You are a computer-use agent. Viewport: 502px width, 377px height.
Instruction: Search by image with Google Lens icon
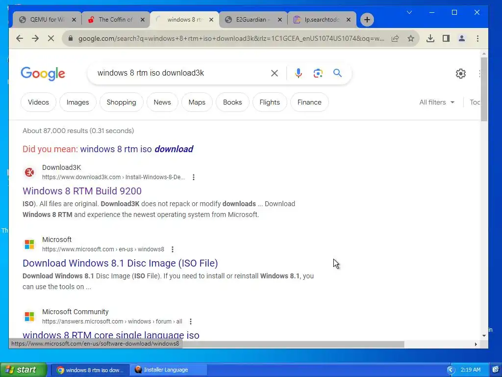coord(318,73)
